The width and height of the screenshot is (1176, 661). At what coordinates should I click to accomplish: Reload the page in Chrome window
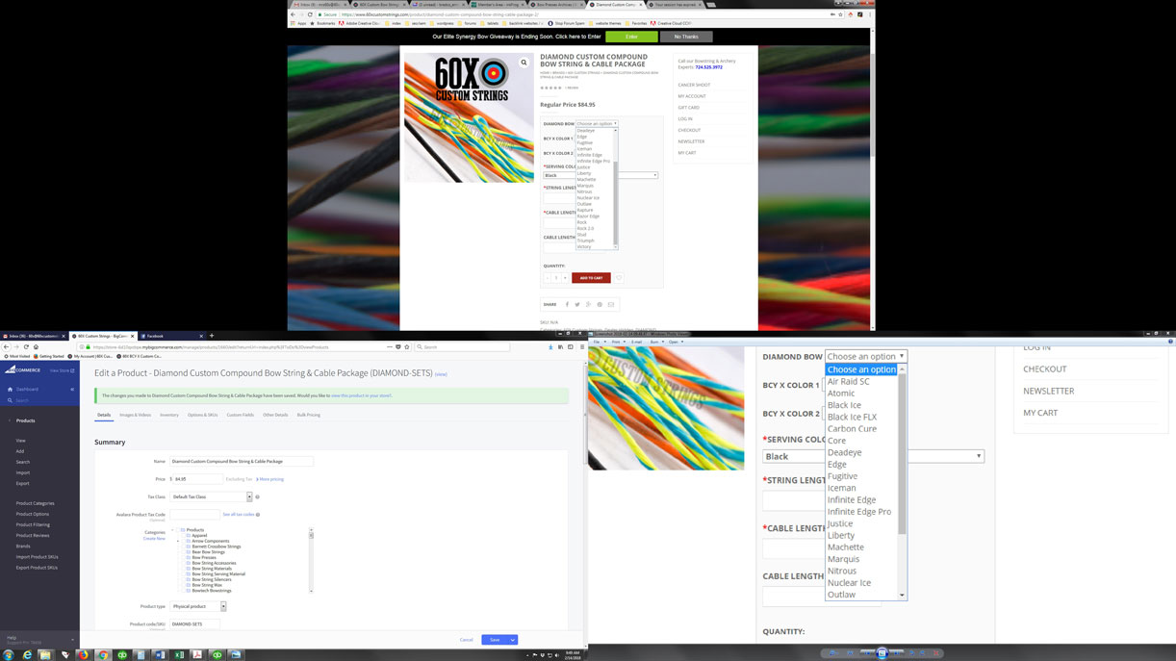coord(310,14)
